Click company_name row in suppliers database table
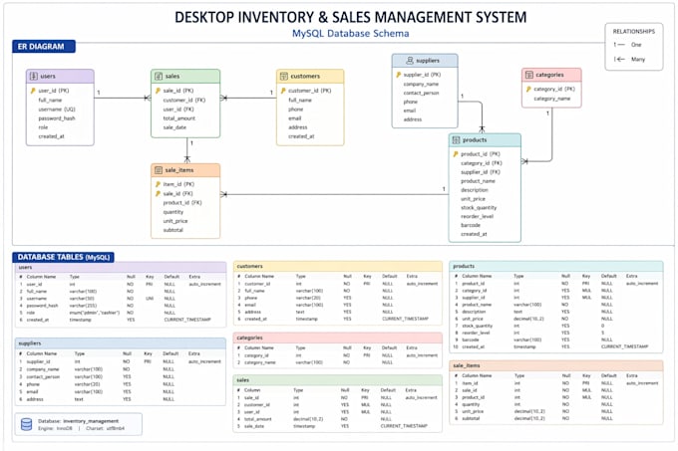 click(121, 369)
